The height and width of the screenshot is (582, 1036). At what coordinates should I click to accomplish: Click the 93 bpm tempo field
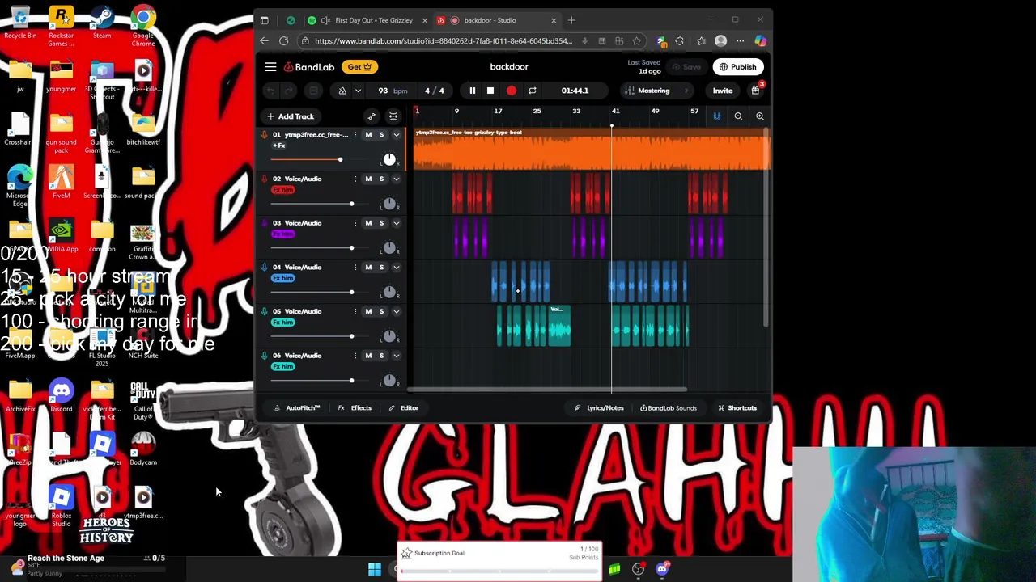point(393,91)
